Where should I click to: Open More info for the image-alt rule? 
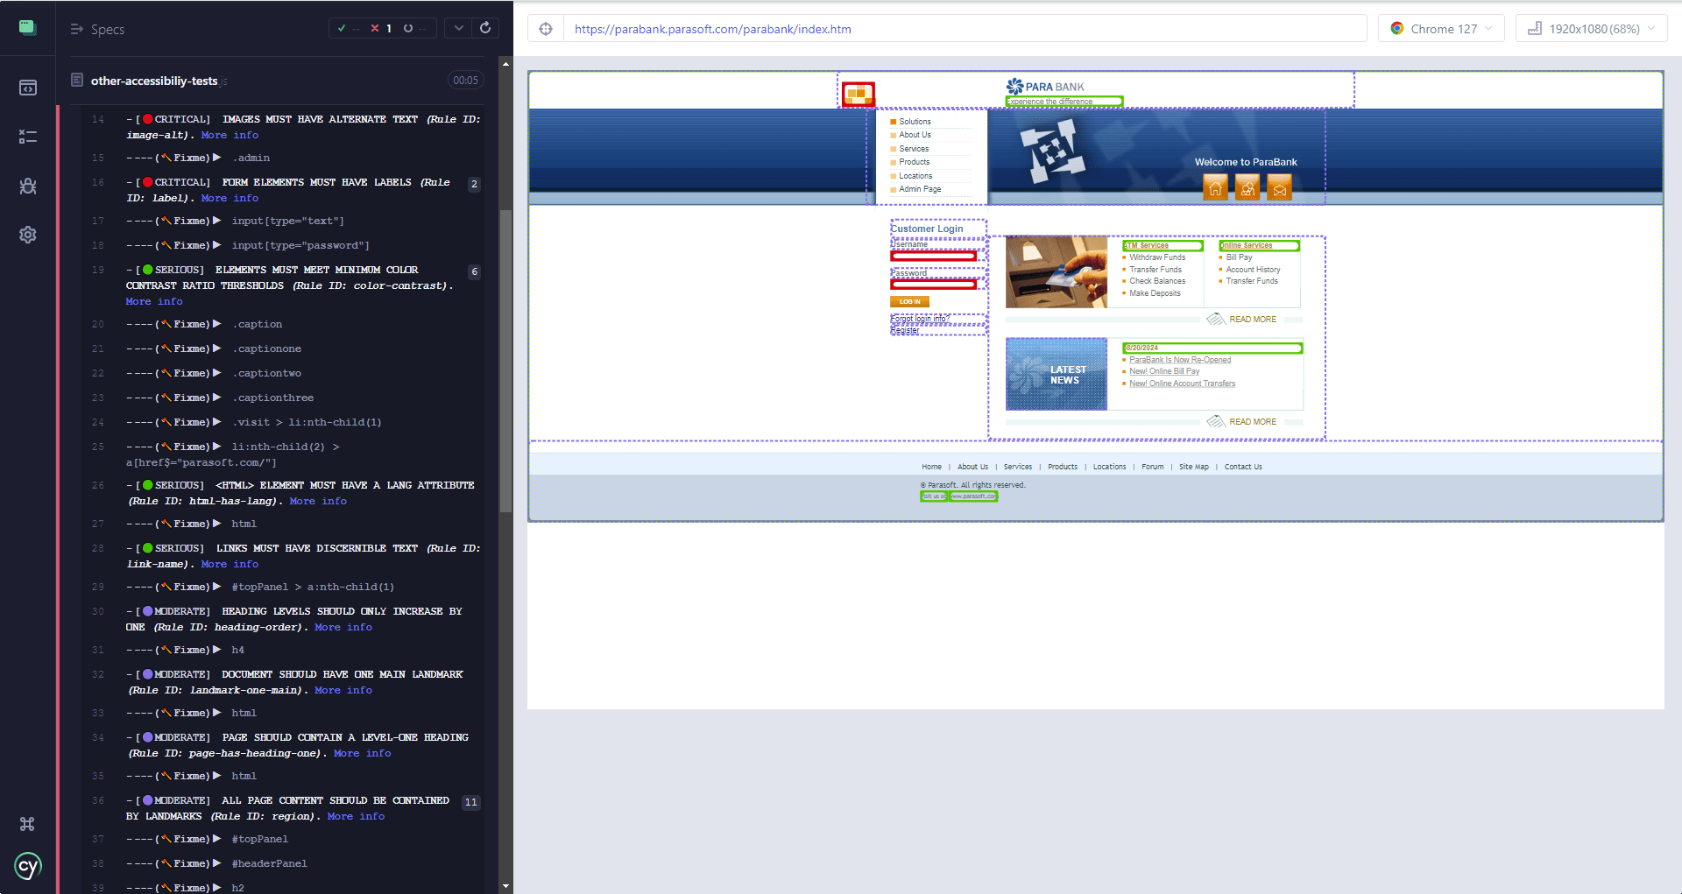[x=230, y=135]
